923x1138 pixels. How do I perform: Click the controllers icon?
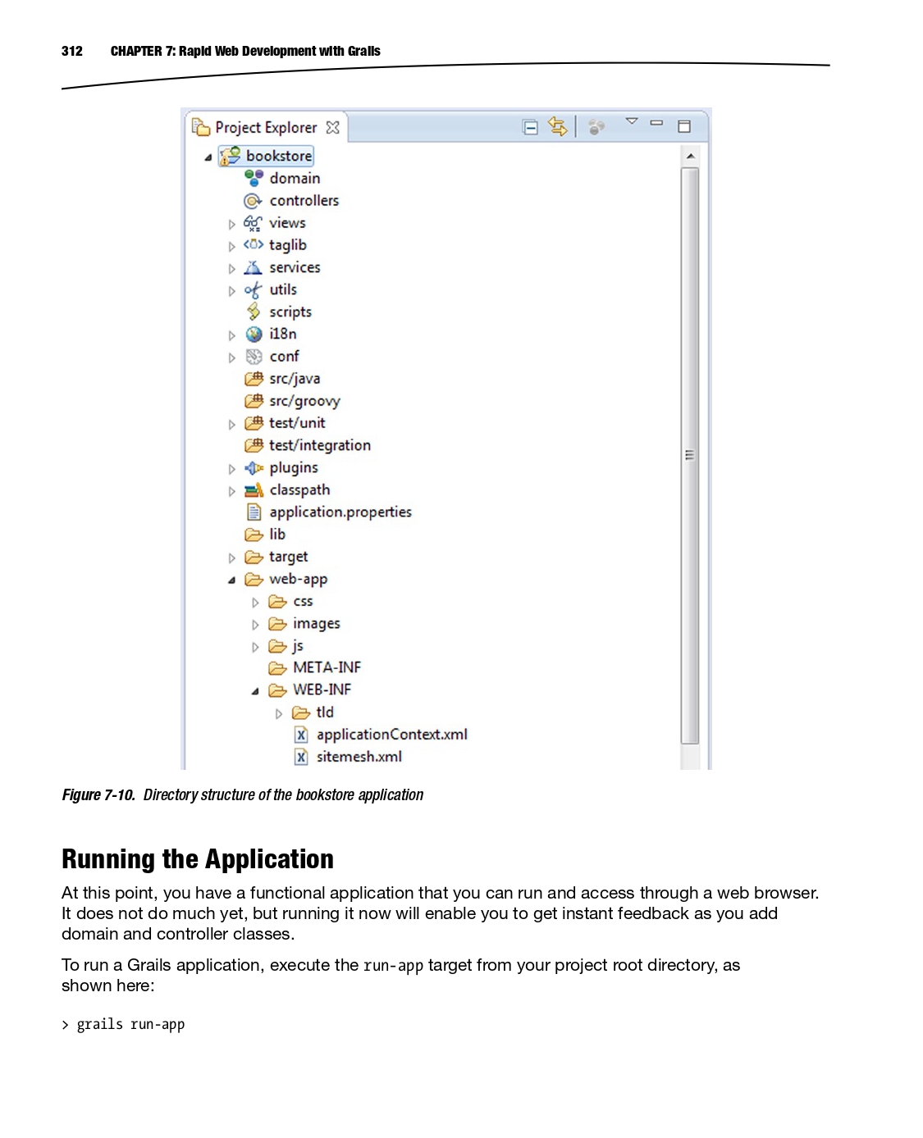tap(253, 201)
